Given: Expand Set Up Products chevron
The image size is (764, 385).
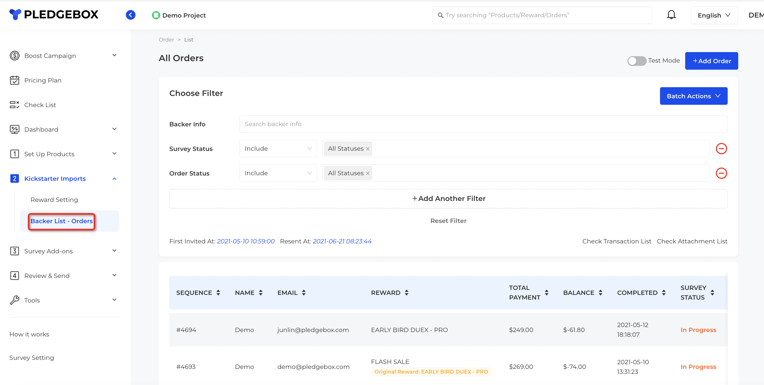Looking at the screenshot, I should pos(115,154).
